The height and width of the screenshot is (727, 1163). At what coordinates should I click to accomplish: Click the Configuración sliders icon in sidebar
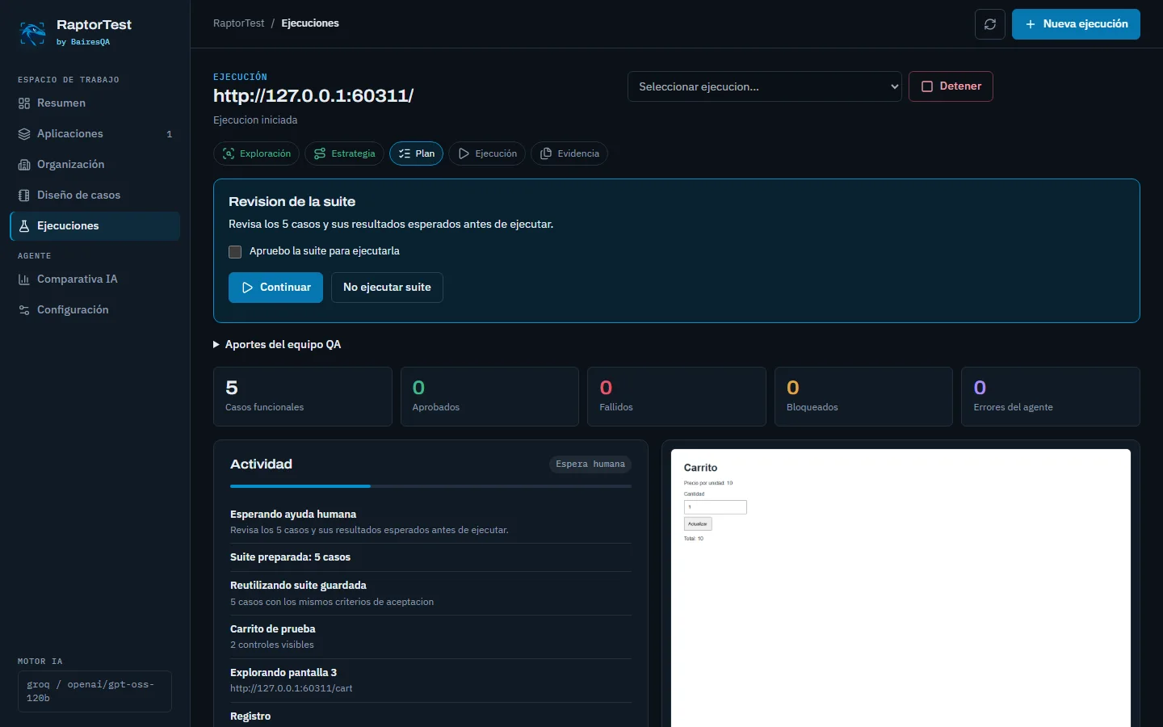[24, 310]
